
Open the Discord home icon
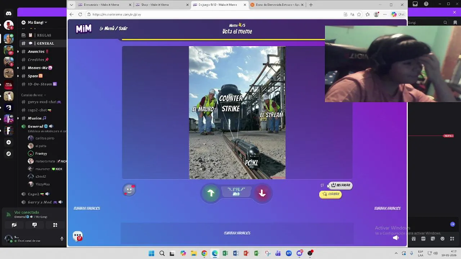point(9,14)
